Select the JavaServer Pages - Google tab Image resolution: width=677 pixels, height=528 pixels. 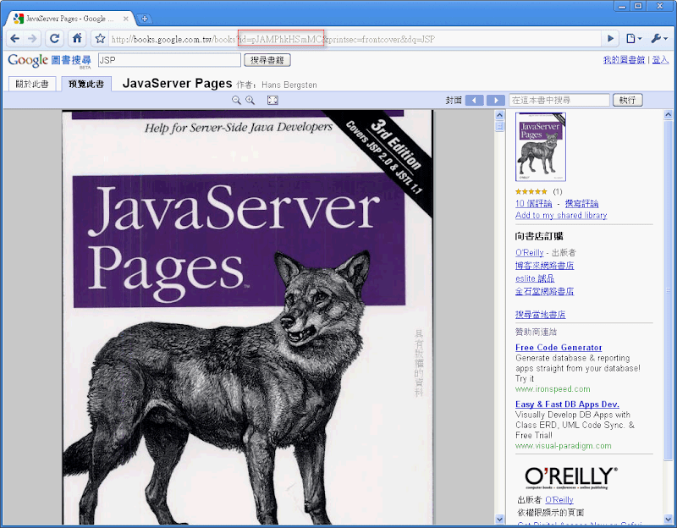[69, 19]
